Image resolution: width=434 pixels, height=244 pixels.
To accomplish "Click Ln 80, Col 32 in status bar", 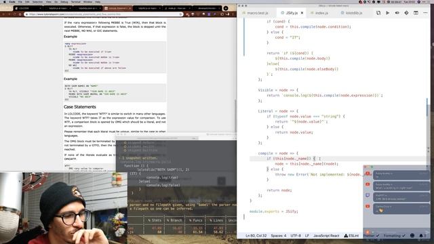I will coord(256,236).
